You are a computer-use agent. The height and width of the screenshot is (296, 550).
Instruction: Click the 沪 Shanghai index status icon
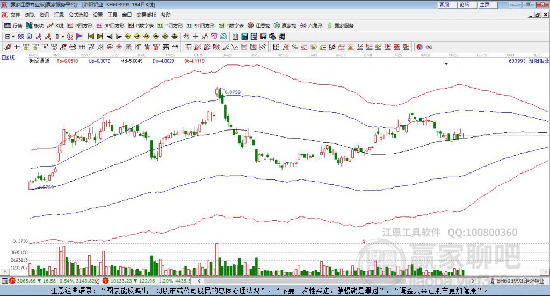pos(12,281)
